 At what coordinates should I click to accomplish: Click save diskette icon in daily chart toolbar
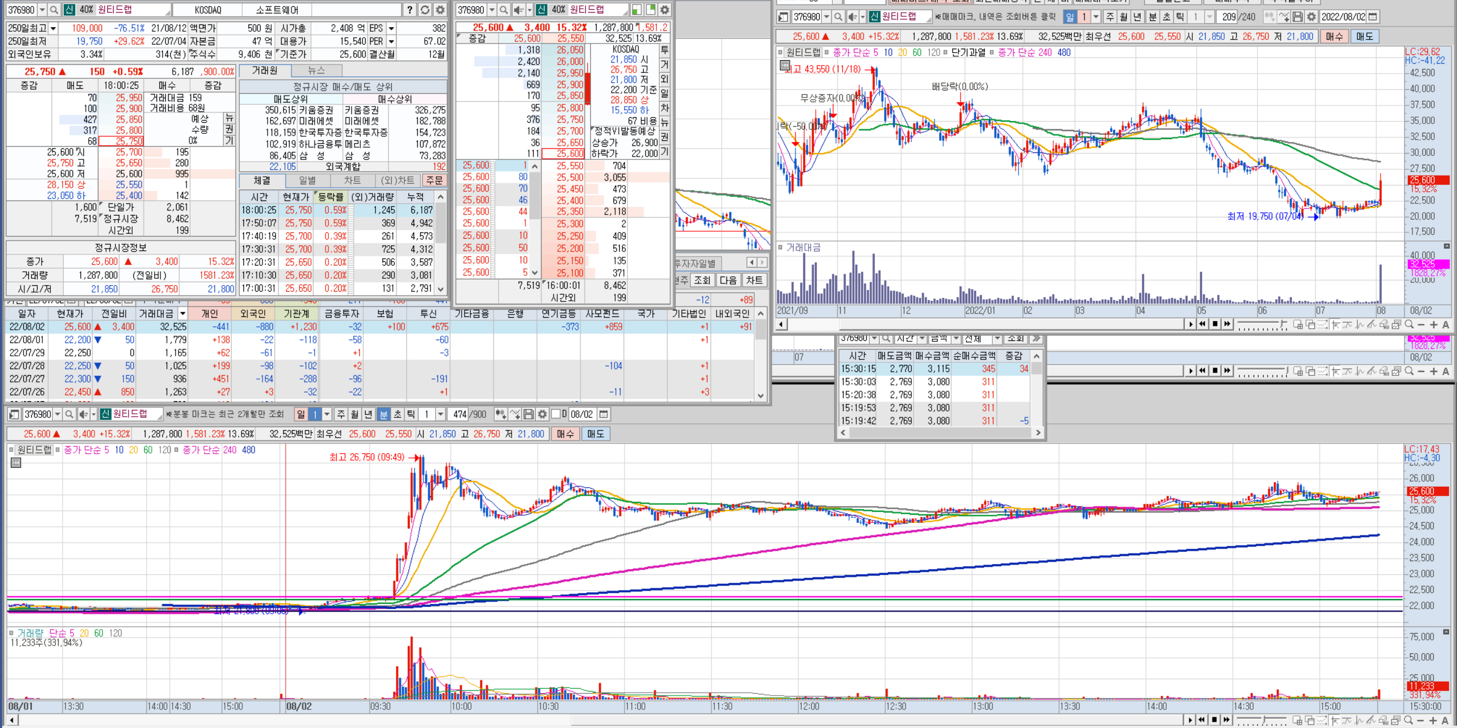pyautogui.click(x=1298, y=17)
